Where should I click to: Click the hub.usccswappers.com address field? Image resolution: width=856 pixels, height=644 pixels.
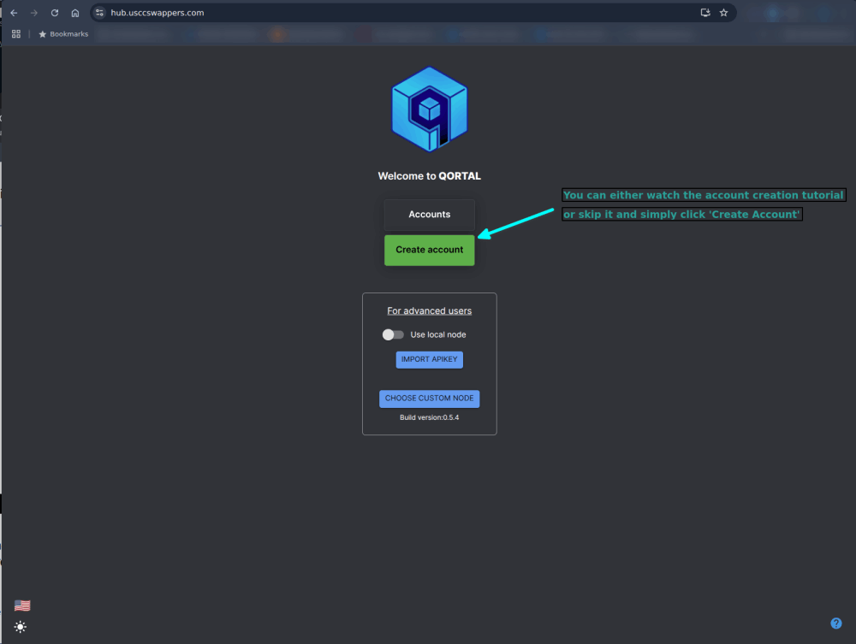click(342, 13)
